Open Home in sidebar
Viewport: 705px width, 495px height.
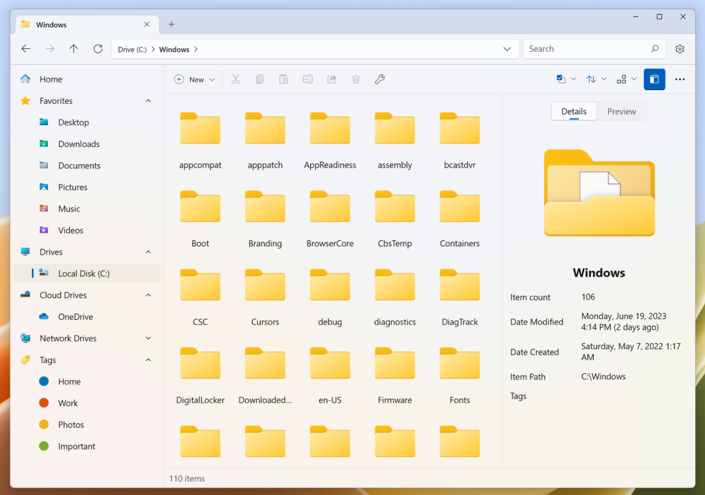tap(87, 79)
